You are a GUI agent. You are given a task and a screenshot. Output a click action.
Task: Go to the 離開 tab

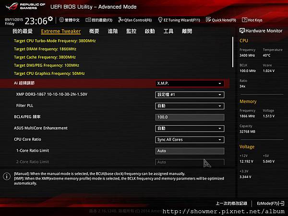coord(187,31)
